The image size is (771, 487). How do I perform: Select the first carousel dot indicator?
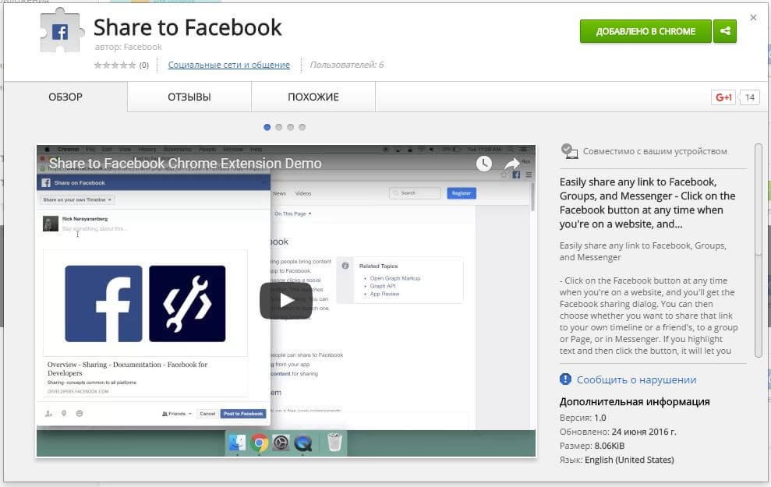click(267, 127)
